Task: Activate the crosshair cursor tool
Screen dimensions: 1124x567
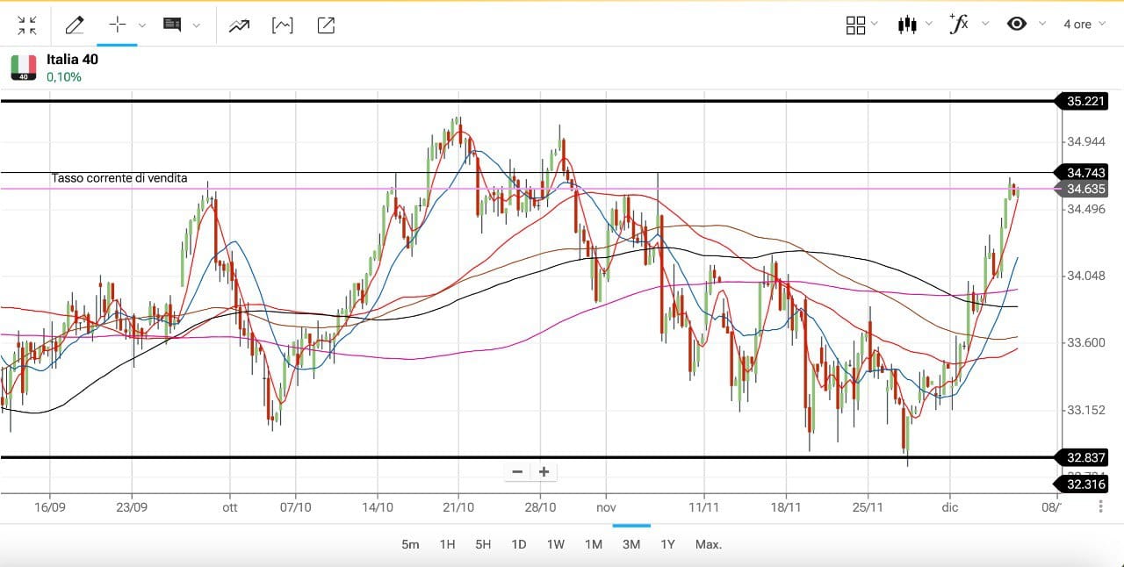Action: coord(117,25)
